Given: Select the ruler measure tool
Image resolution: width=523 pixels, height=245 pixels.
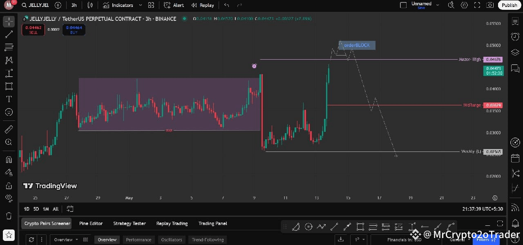Looking at the screenshot, I should 9,129.
